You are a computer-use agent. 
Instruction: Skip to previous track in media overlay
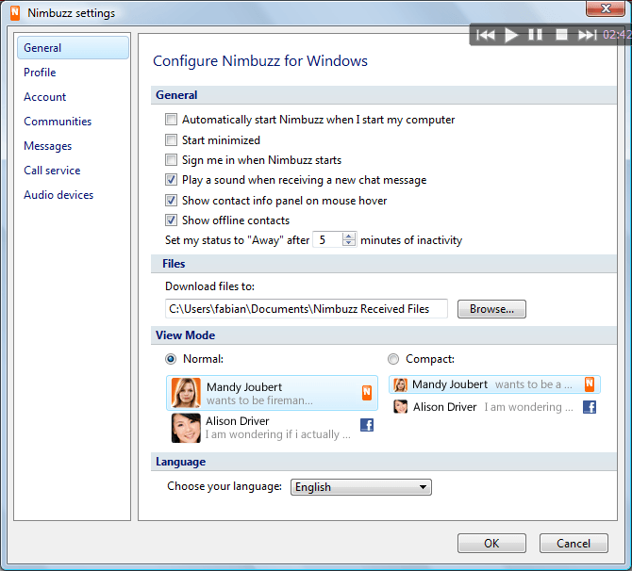[485, 35]
